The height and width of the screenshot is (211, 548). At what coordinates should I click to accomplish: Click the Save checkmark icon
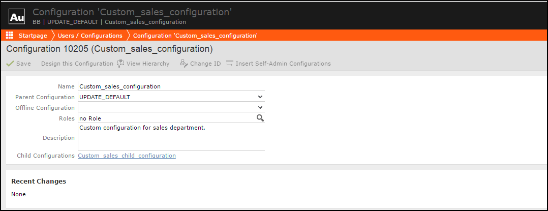pyautogui.click(x=10, y=64)
